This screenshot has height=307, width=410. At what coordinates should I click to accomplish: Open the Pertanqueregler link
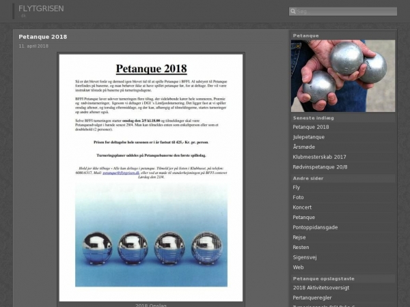tap(312, 297)
